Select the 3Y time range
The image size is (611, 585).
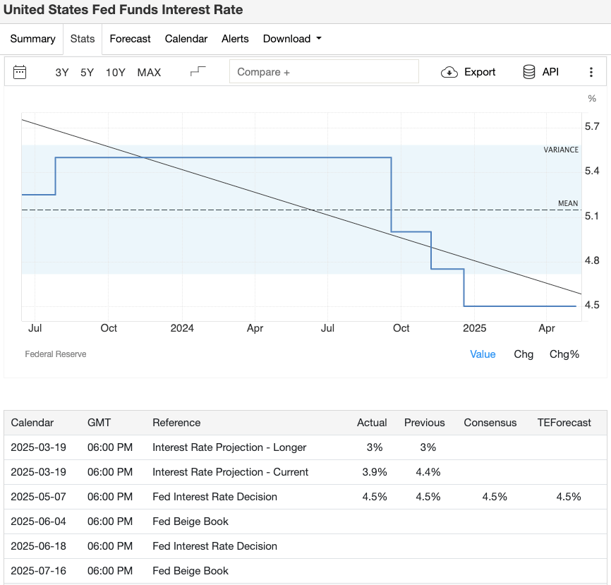pos(61,72)
